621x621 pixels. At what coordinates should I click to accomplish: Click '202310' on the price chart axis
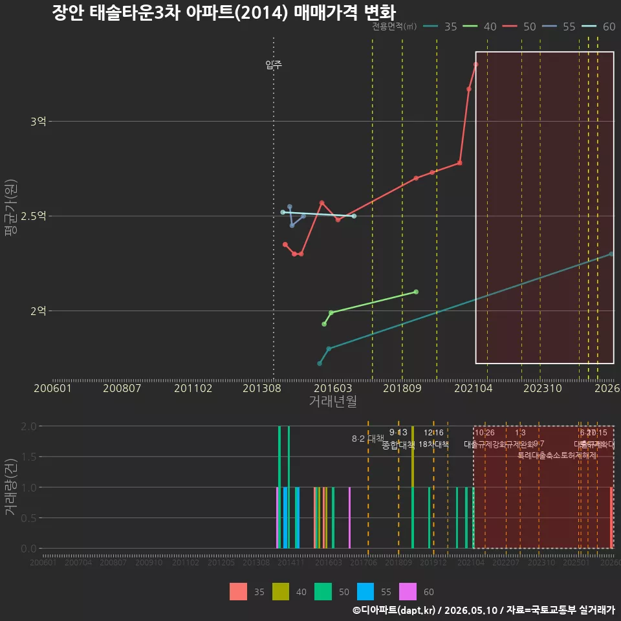click(x=543, y=388)
